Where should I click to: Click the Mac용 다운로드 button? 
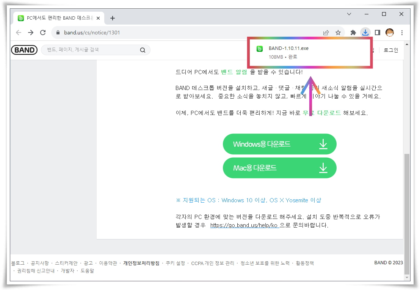(280, 168)
